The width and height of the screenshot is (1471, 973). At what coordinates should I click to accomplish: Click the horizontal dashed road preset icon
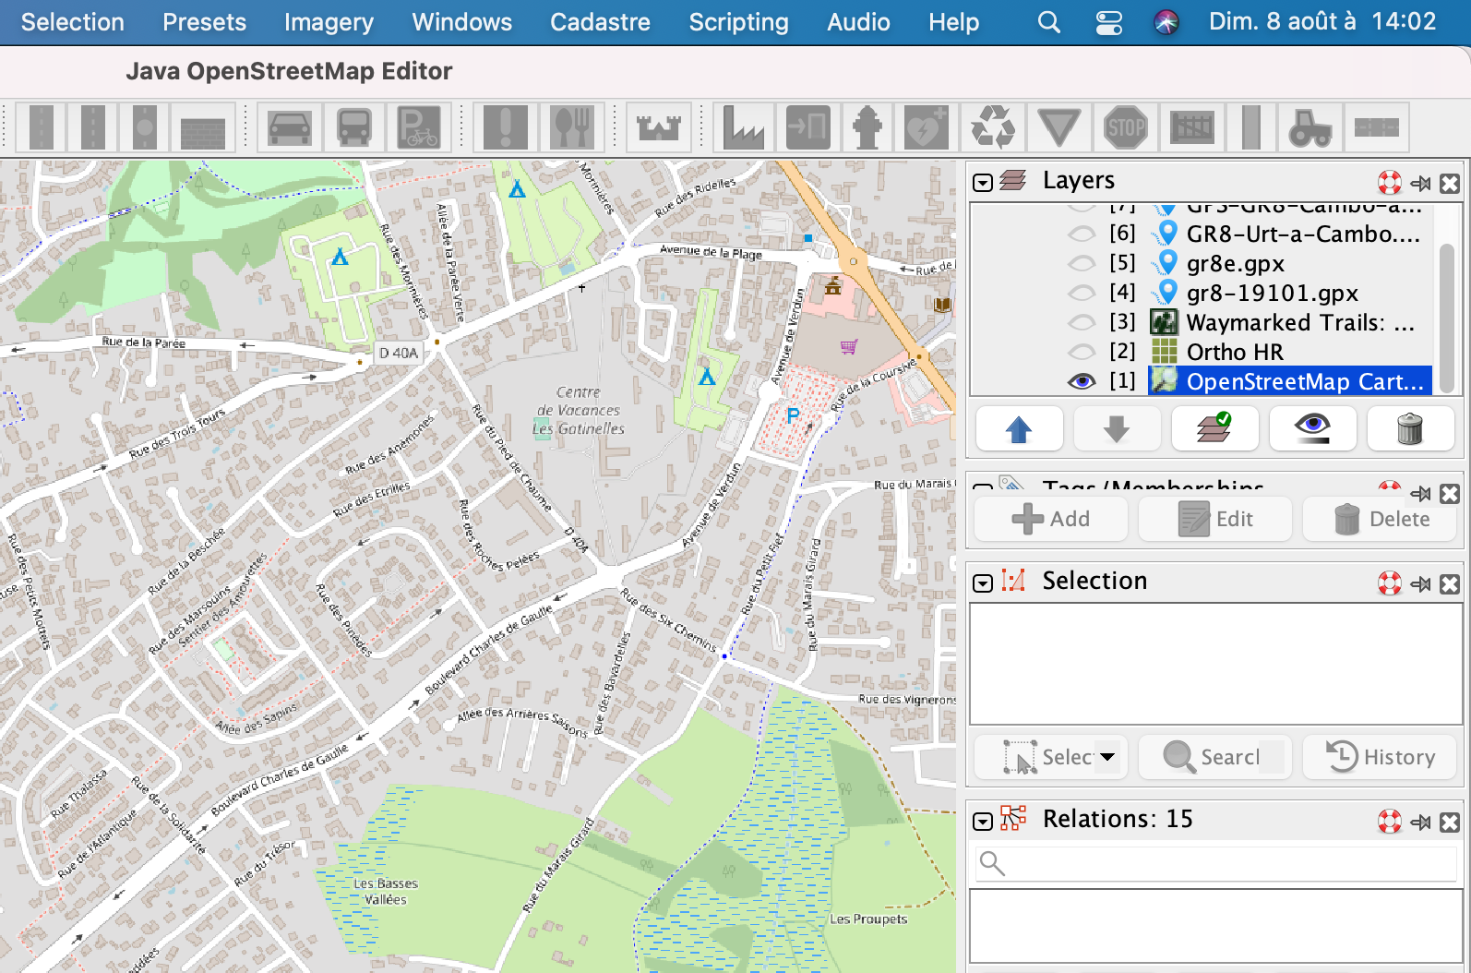[1377, 127]
